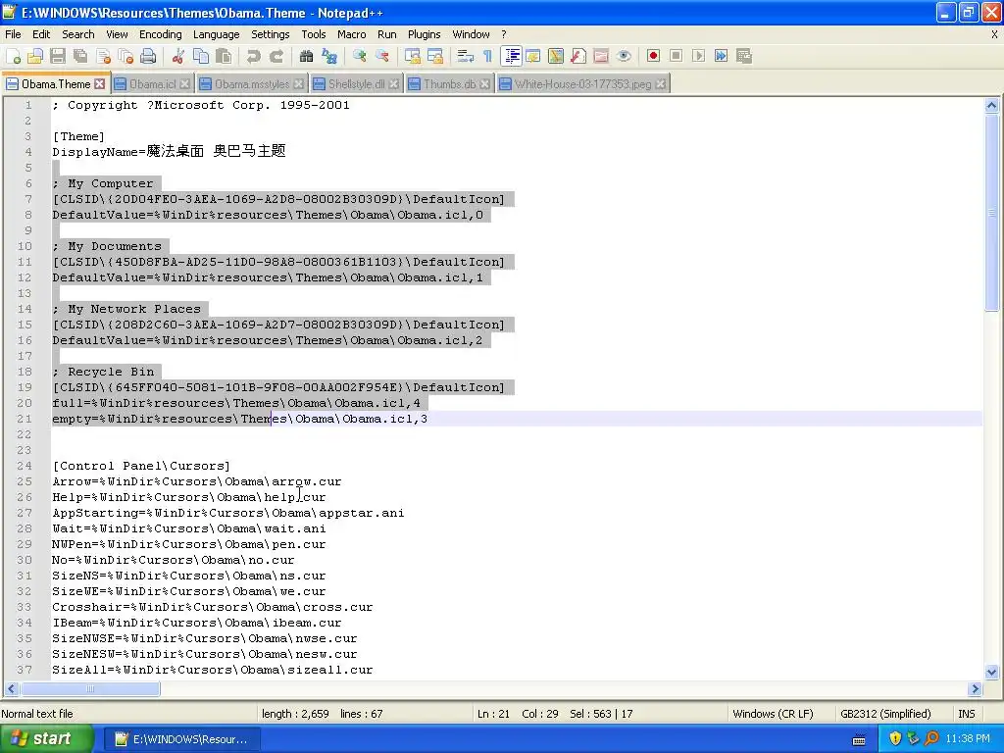The width and height of the screenshot is (1004, 753).
Task: Click the user-defined language icon
Action: point(533,56)
